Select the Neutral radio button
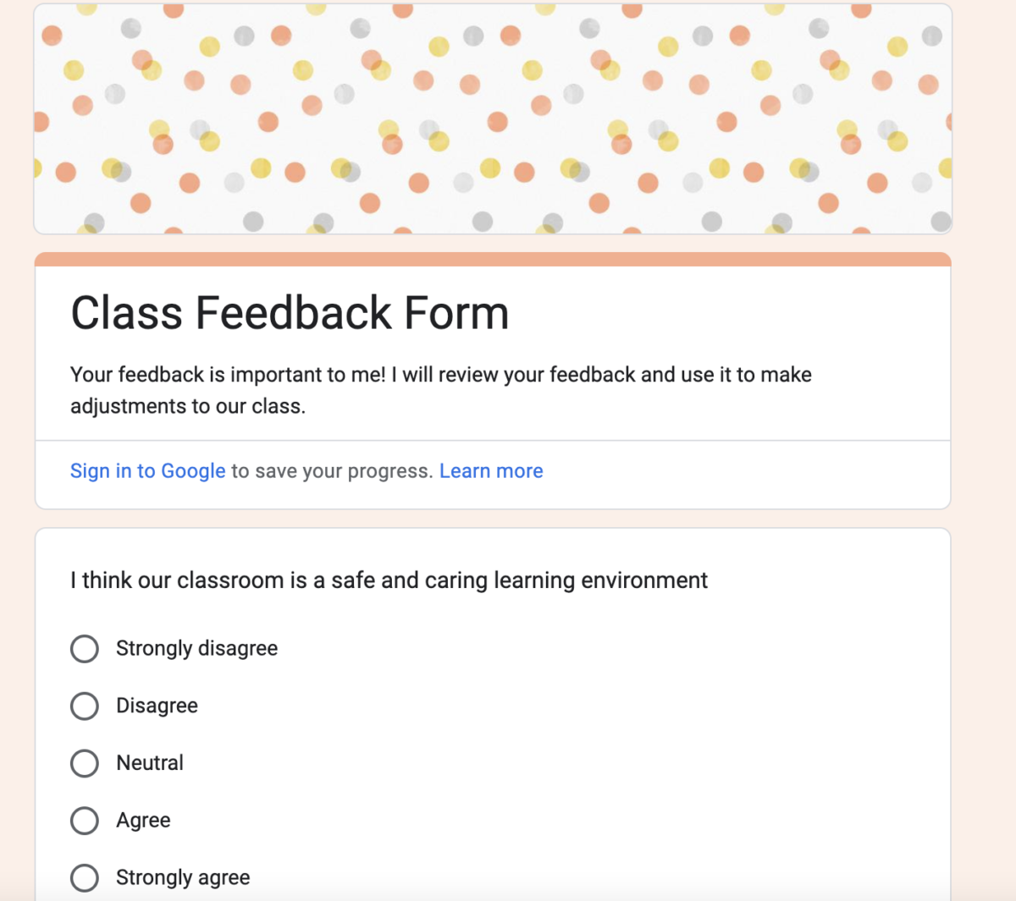The width and height of the screenshot is (1016, 901). pos(85,763)
